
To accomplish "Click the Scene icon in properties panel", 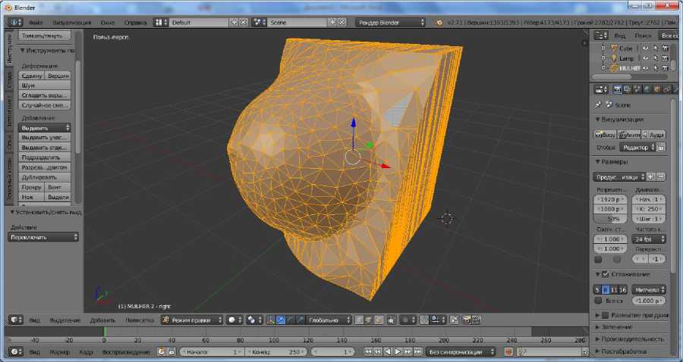I will pyautogui.click(x=609, y=105).
